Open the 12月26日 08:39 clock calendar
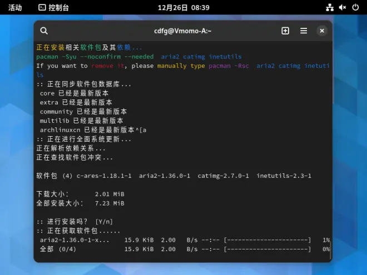The width and height of the screenshot is (367, 275). [x=183, y=8]
